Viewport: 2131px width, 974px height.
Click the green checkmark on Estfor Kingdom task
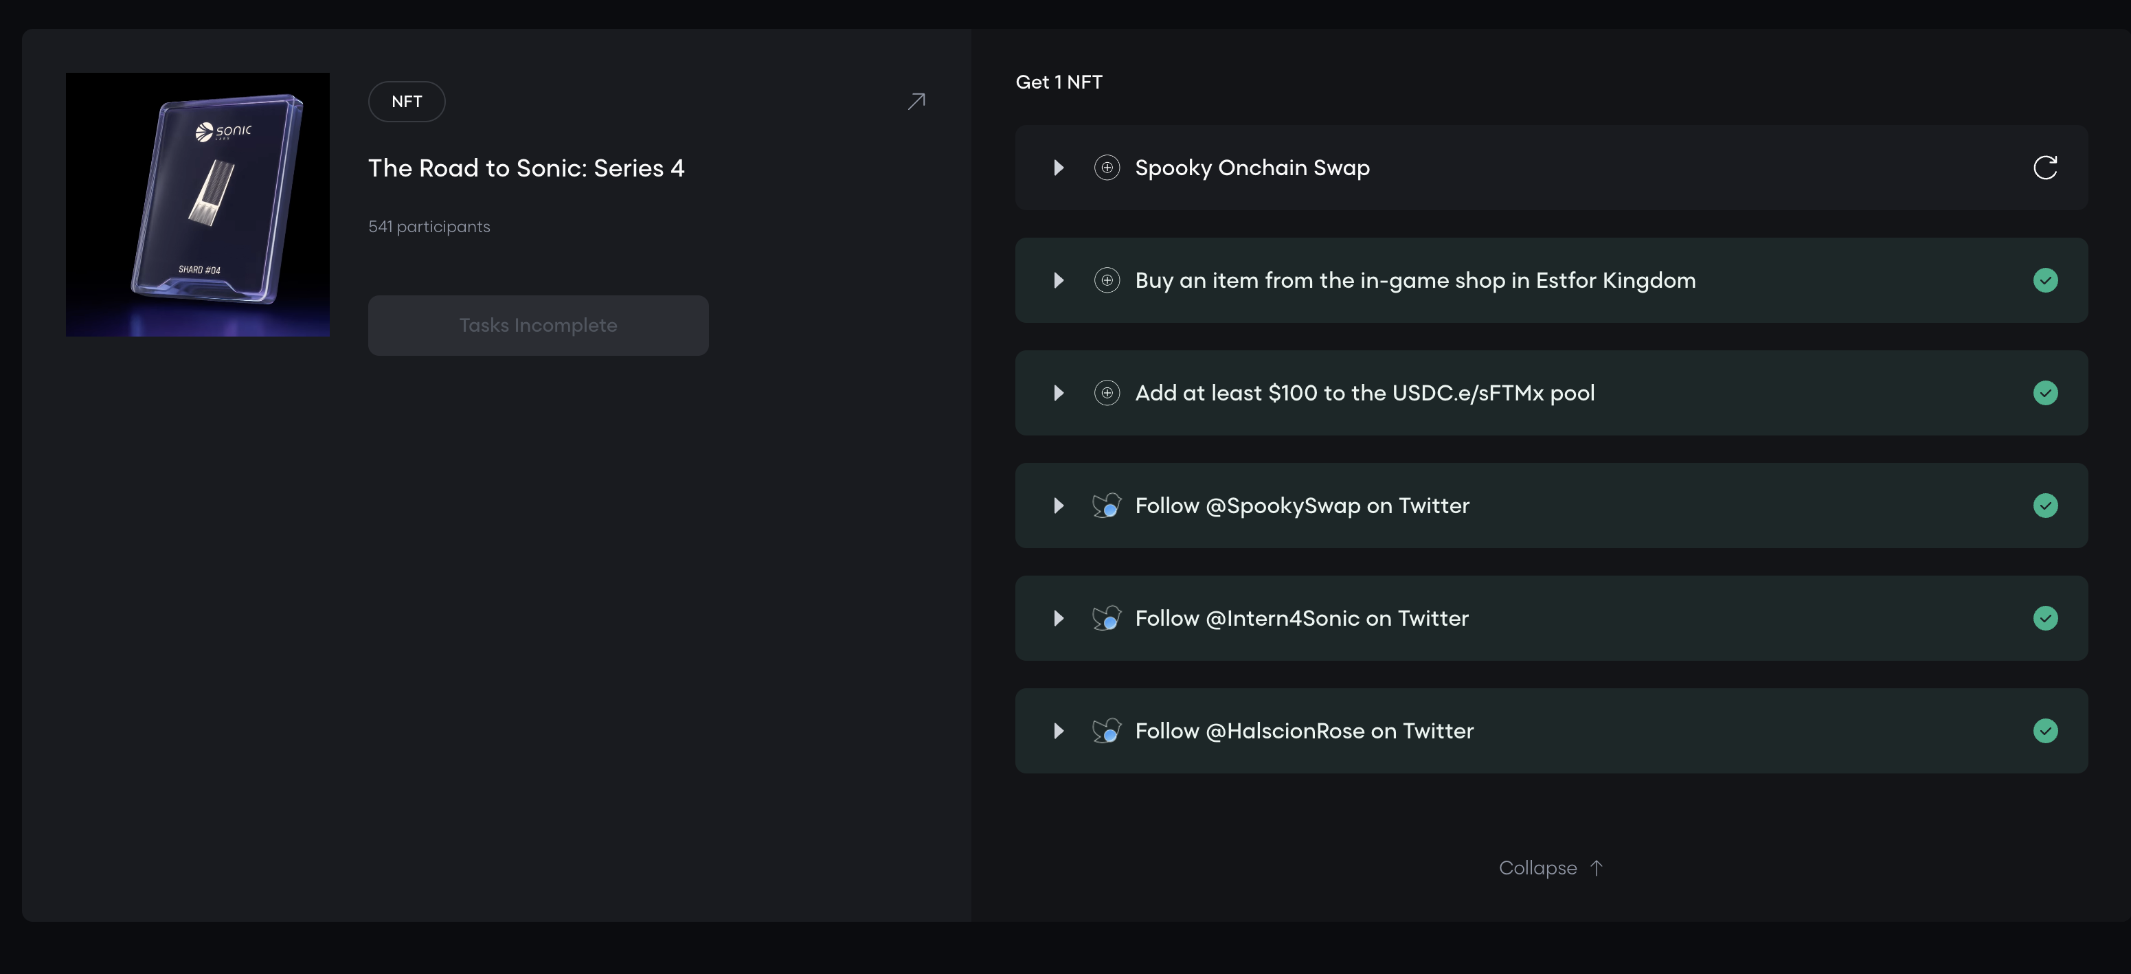coord(2045,280)
